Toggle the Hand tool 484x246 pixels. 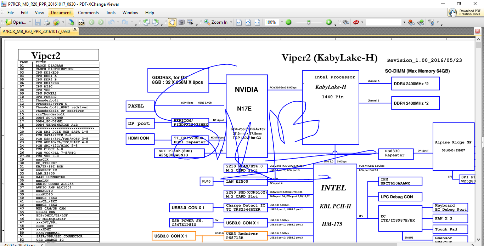point(172,22)
